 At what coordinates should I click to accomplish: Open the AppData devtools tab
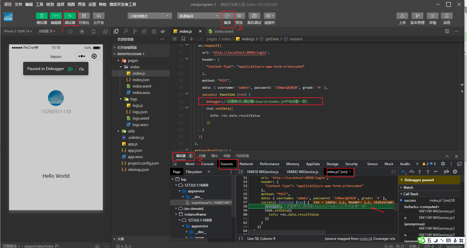pyautogui.click(x=313, y=164)
